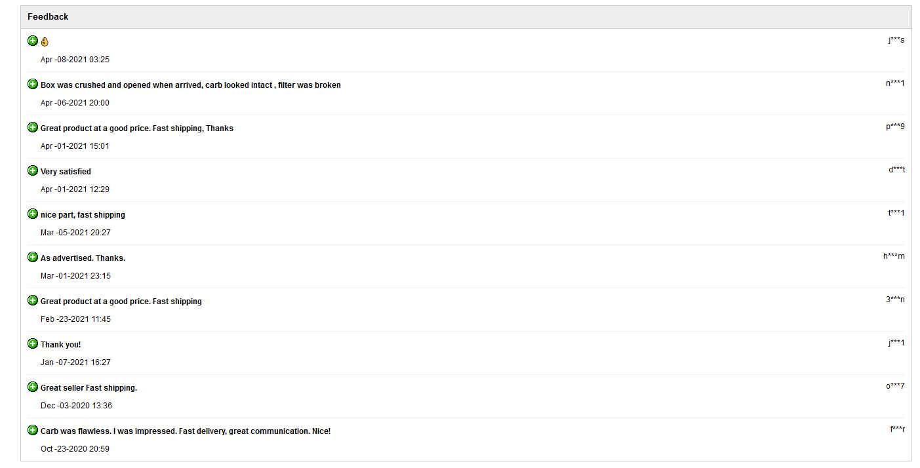This screenshot has width=920, height=468.
Task: Click positive icon for Feb-23-2021 'Great product' feedback
Action: coord(33,300)
